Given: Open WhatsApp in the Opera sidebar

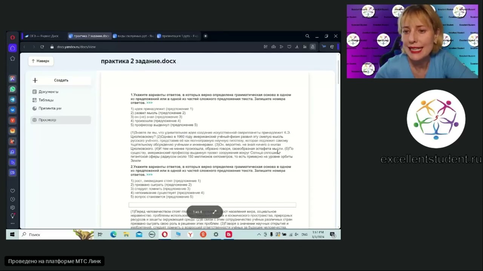Looking at the screenshot, I should 12,89.
